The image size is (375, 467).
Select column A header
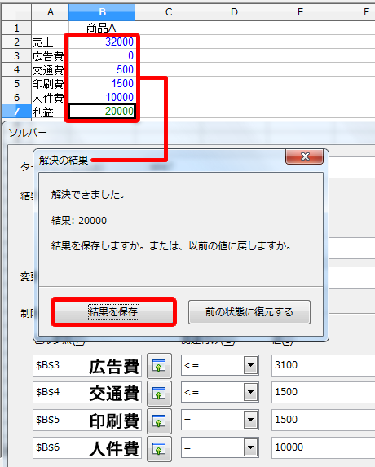(x=51, y=12)
